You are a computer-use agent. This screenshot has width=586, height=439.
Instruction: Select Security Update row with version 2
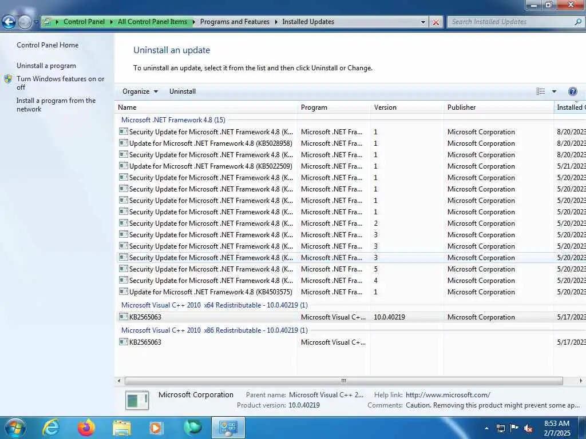(351, 224)
